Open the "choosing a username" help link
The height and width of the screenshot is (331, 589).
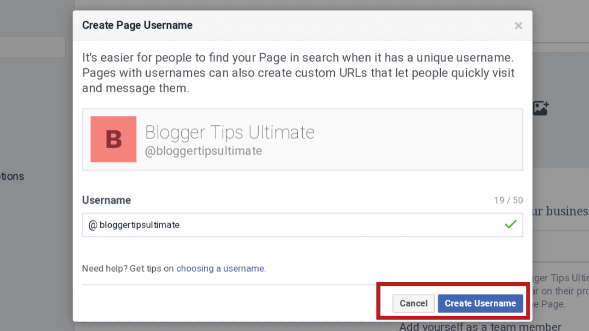(220, 268)
